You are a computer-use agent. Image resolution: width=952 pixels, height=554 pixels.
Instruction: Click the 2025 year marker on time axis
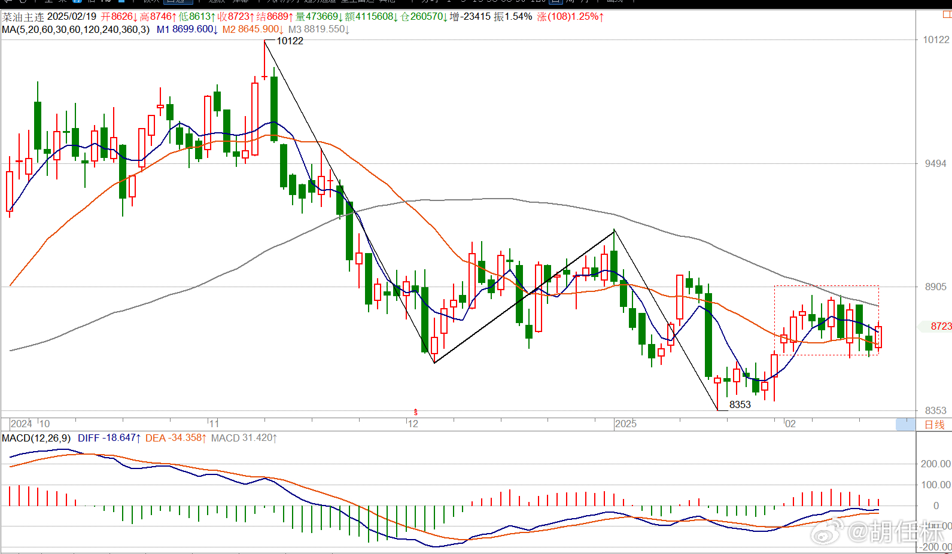pyautogui.click(x=626, y=424)
